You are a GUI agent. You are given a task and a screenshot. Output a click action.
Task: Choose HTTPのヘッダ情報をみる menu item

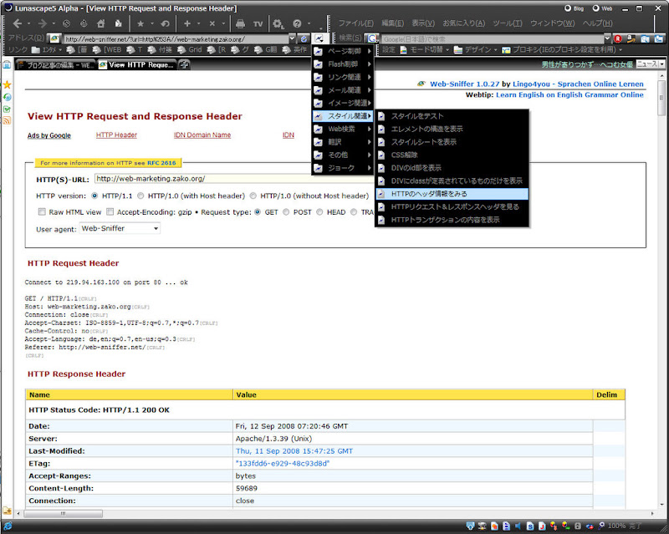coord(452,194)
